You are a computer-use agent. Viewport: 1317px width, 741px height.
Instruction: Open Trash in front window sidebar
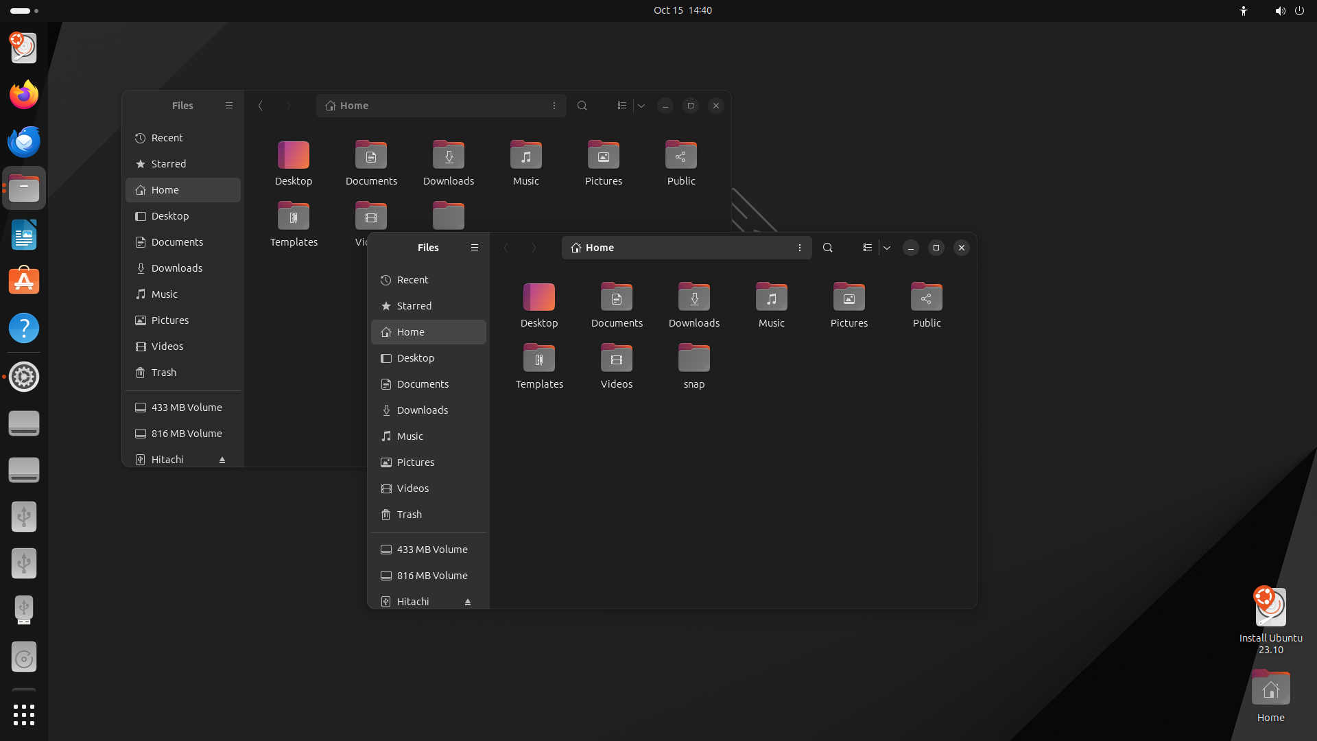[429, 515]
